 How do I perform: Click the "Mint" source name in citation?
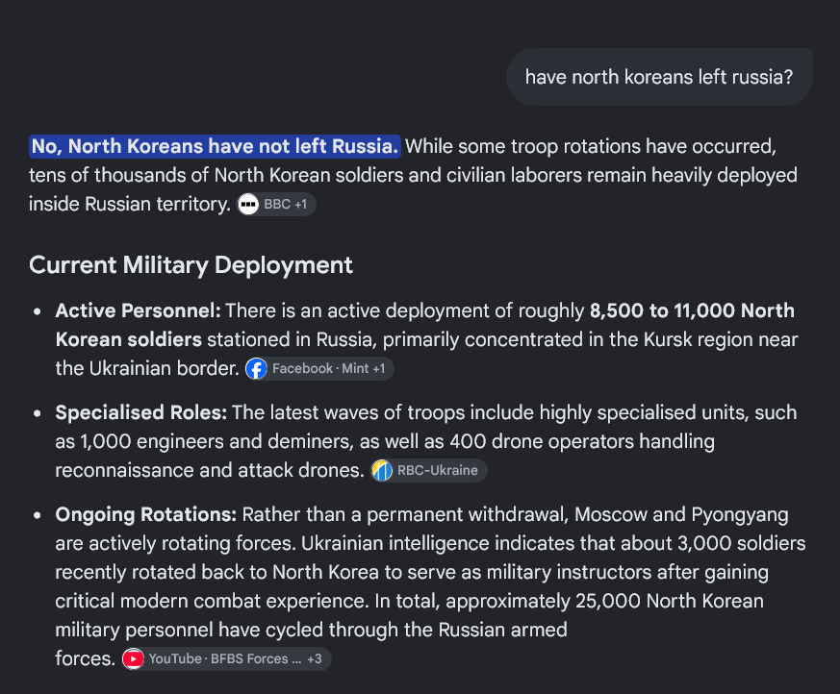click(355, 369)
